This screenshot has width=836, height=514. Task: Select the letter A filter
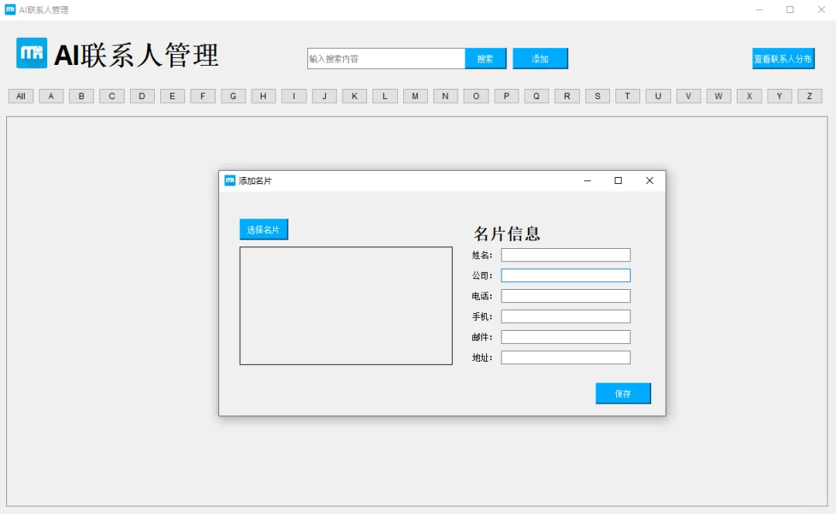coord(50,96)
